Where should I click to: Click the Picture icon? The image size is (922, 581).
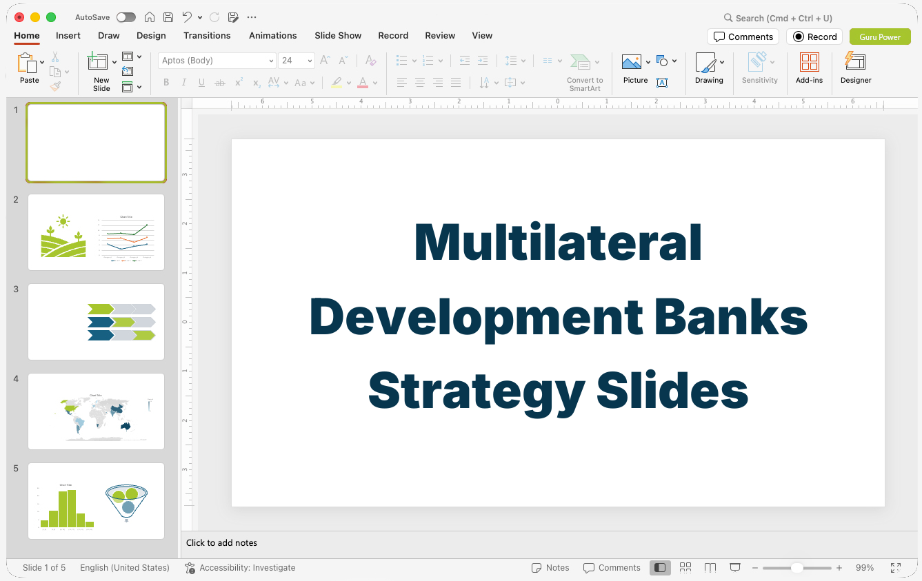point(632,62)
